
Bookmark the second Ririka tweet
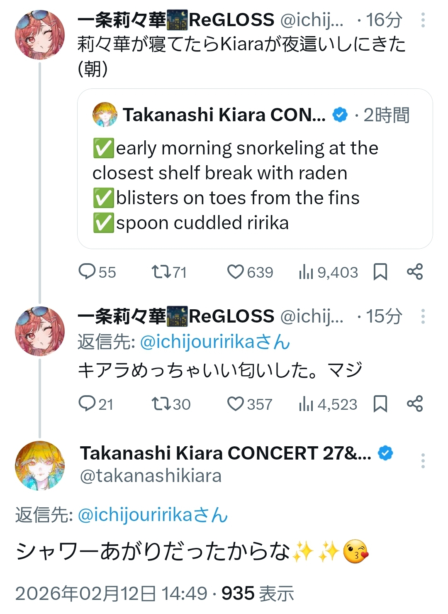[380, 404]
